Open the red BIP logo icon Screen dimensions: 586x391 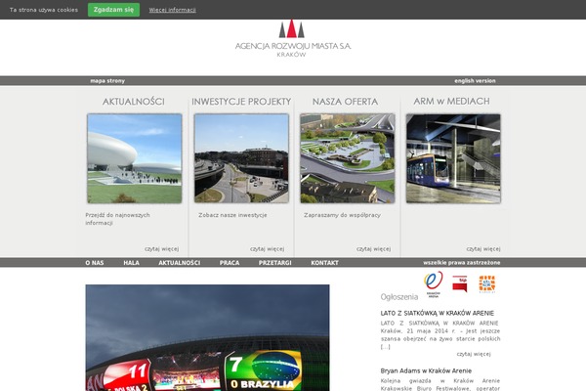tap(460, 283)
